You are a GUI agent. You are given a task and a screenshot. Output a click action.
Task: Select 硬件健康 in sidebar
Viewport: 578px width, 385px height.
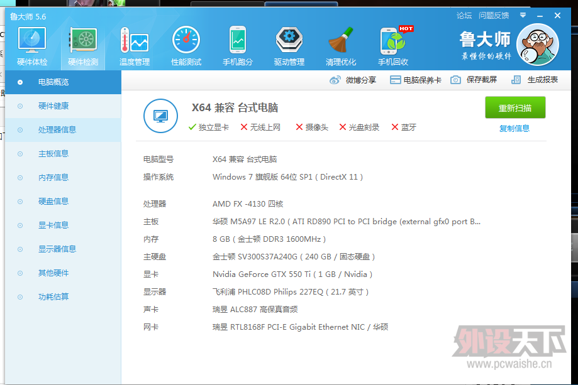click(x=63, y=106)
